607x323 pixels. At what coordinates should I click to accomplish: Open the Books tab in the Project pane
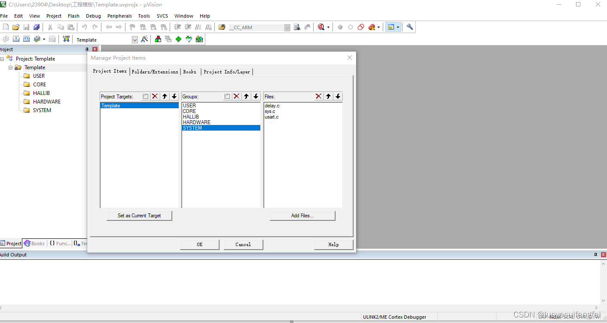34,244
